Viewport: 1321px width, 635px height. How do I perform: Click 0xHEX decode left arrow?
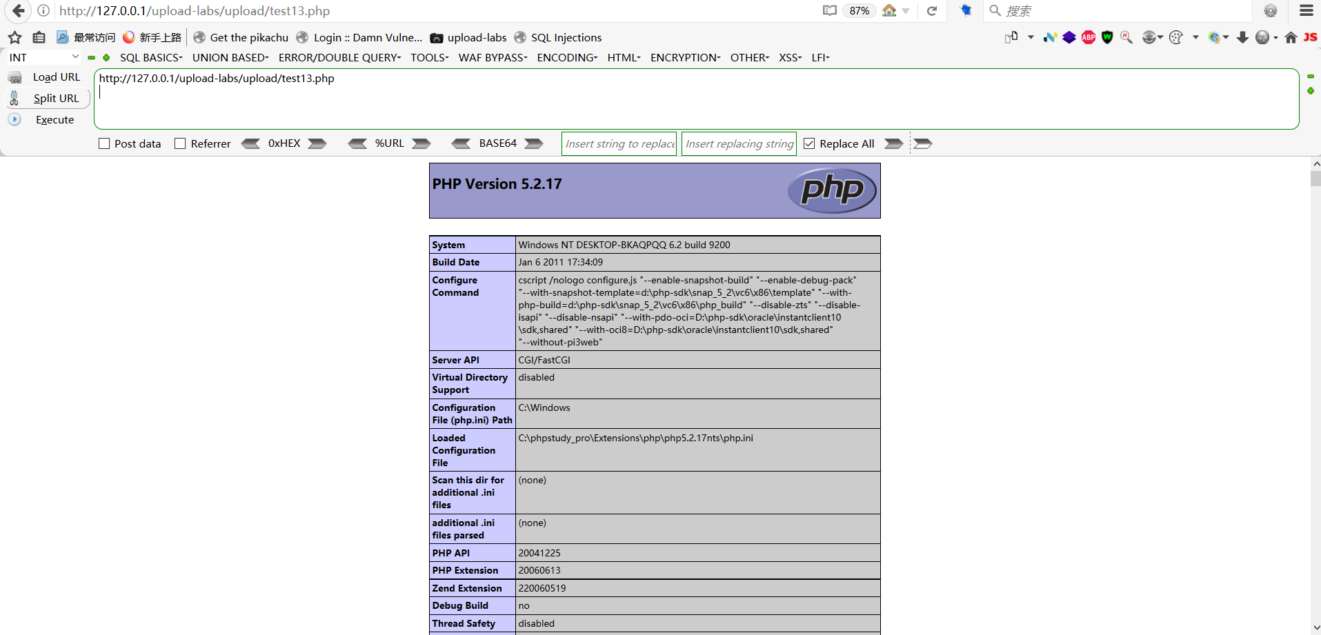coord(250,143)
